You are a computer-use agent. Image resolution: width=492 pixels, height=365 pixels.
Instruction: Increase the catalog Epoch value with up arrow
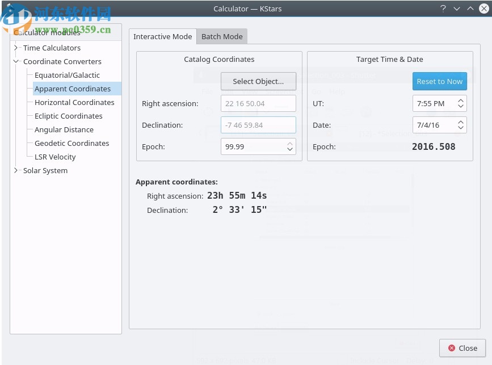click(x=290, y=144)
